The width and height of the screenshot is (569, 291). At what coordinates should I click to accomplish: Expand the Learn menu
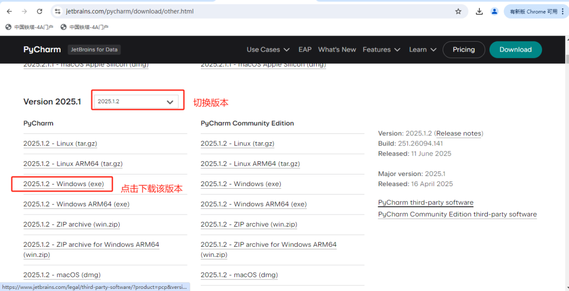[423, 50]
